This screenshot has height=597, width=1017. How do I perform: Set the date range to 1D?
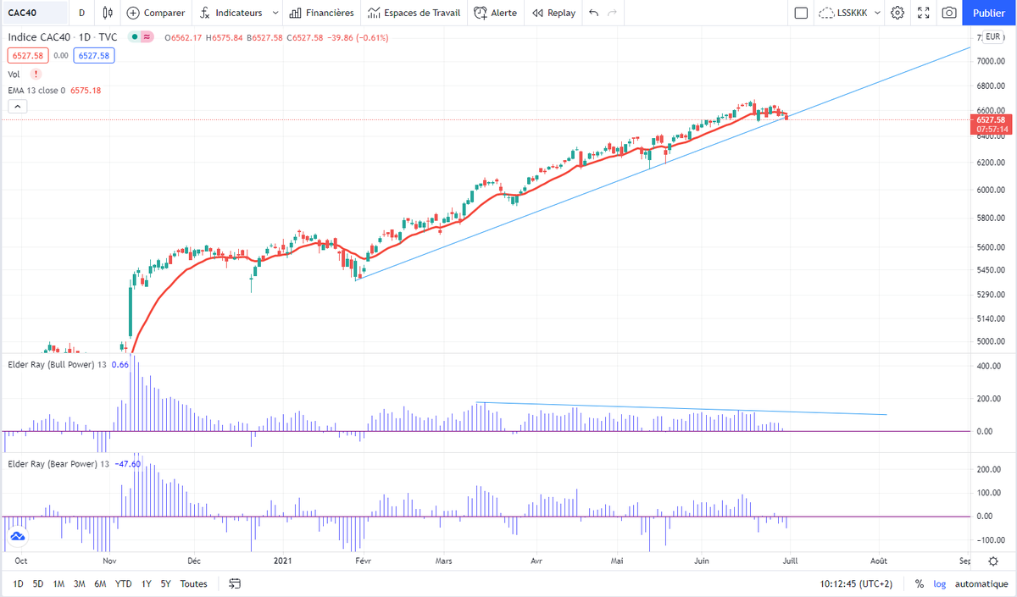click(x=18, y=583)
